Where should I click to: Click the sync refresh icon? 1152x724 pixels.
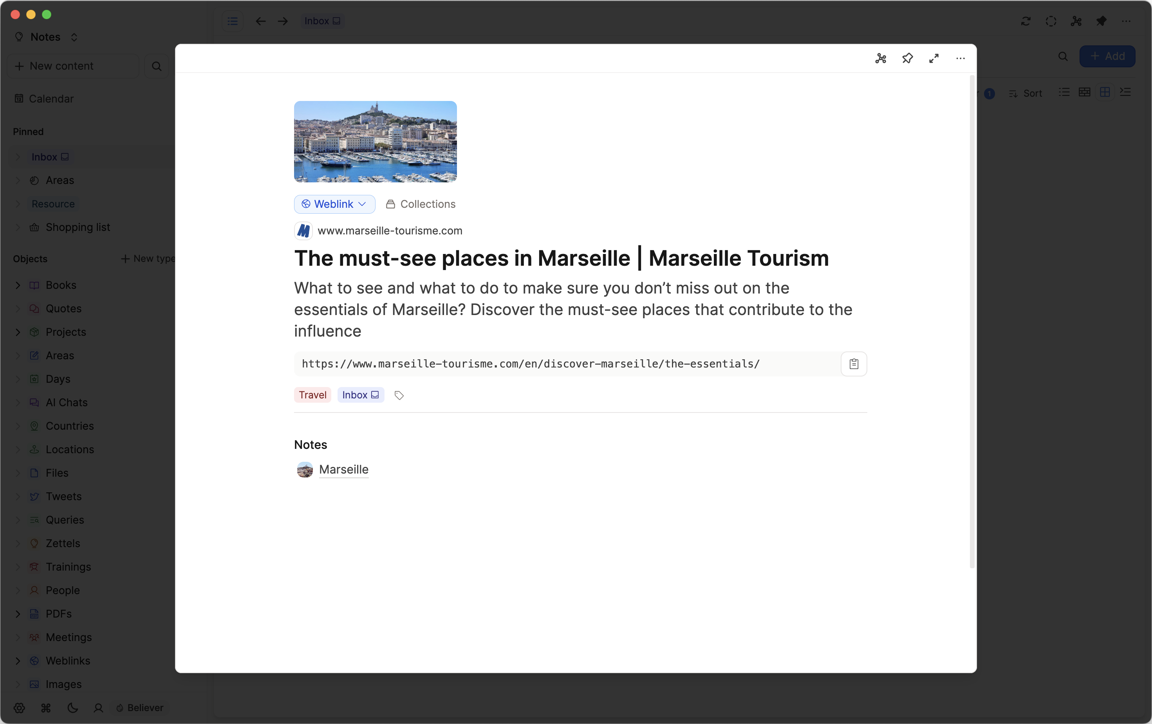coord(1026,21)
